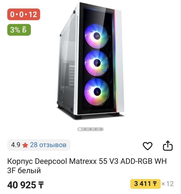The width and height of the screenshot is (181, 194).
Task: Select the first image carousel dot
Action: tap(80, 129)
